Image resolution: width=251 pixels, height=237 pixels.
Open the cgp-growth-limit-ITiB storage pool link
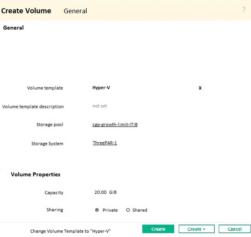tap(115, 125)
